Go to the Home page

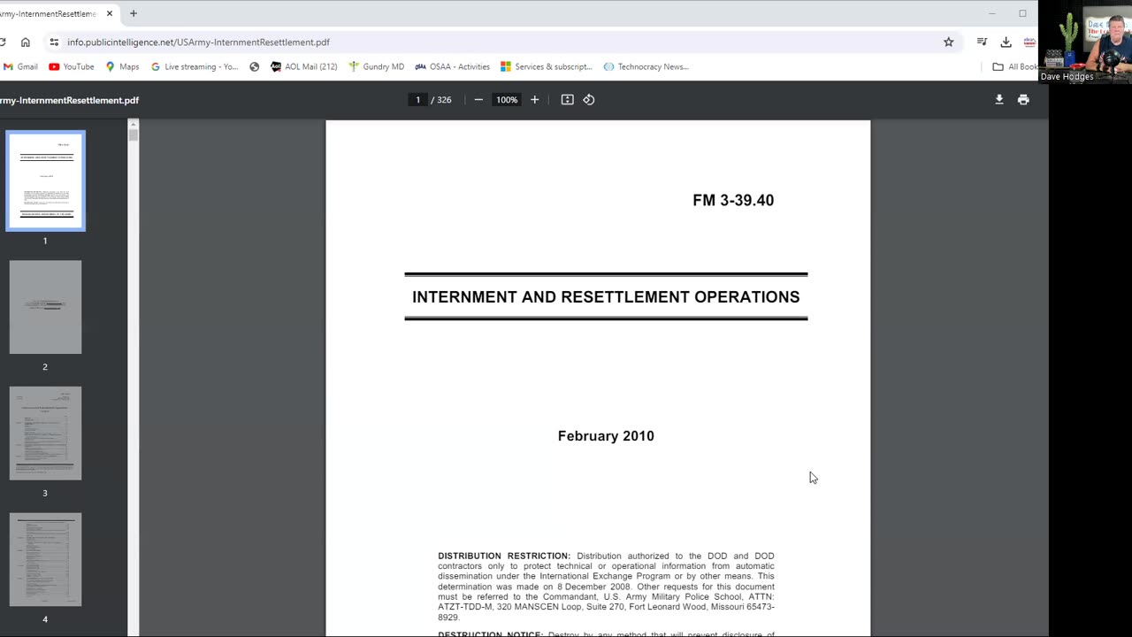coord(26,42)
